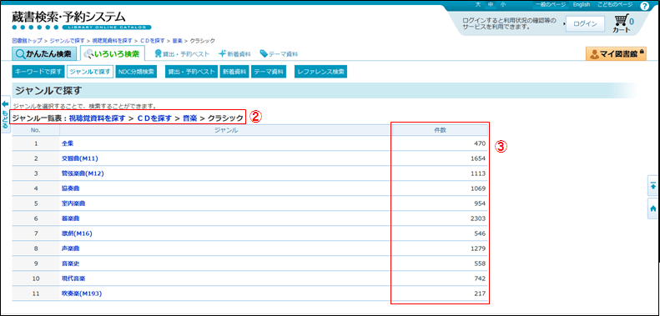Open the 交響曲(M11) genre
Viewport: 660px width, 316px height.
80,158
